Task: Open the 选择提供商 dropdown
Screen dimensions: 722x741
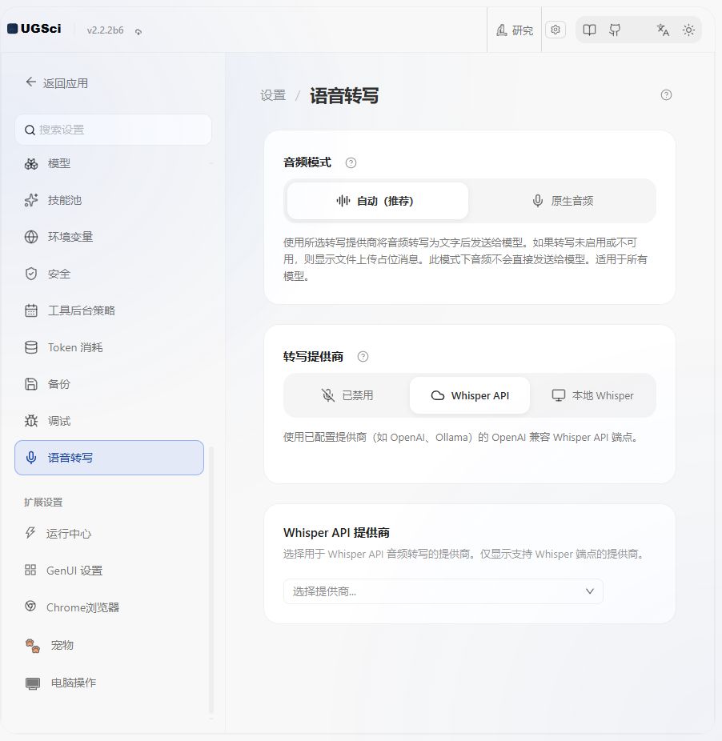Action: click(443, 591)
